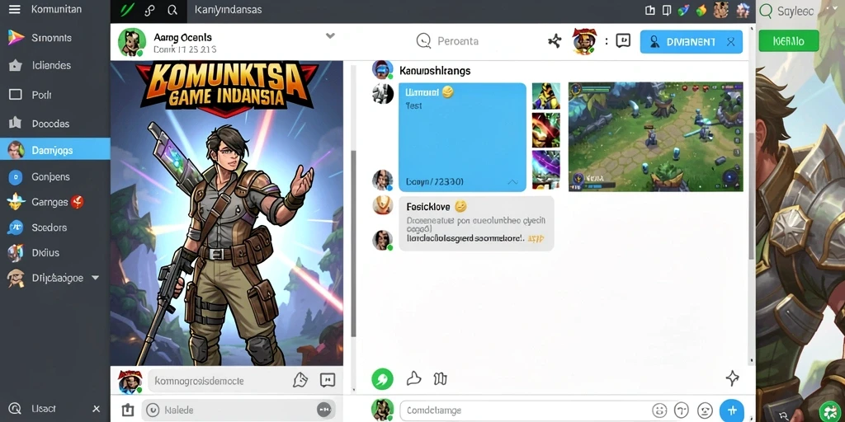Select Dannyjops item in the sidebar

point(55,150)
